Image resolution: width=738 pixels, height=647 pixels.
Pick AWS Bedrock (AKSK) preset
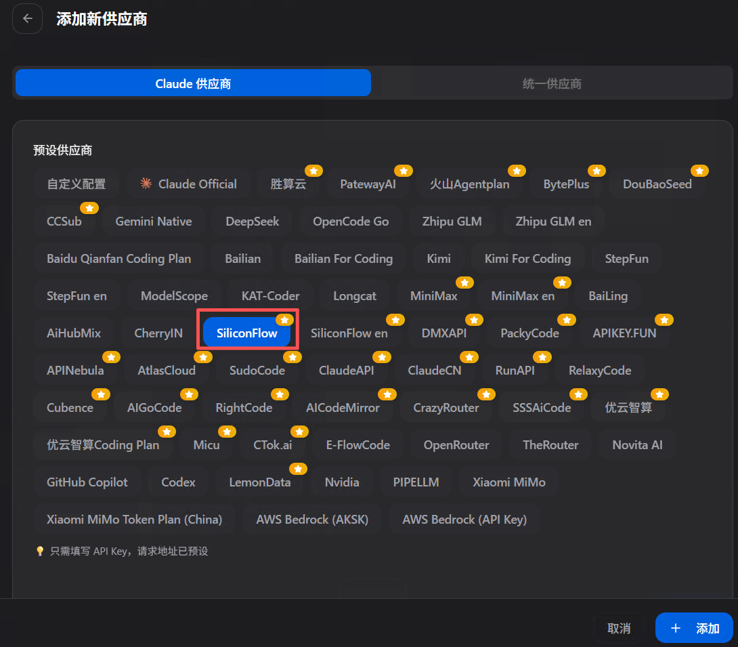point(311,518)
